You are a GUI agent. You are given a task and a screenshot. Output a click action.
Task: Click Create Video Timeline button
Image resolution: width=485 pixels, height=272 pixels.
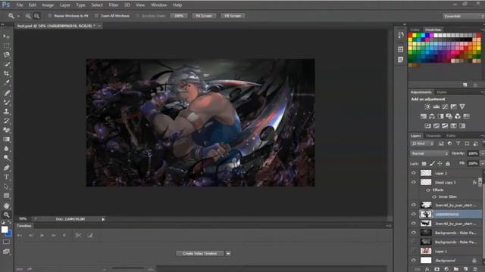pyautogui.click(x=199, y=254)
